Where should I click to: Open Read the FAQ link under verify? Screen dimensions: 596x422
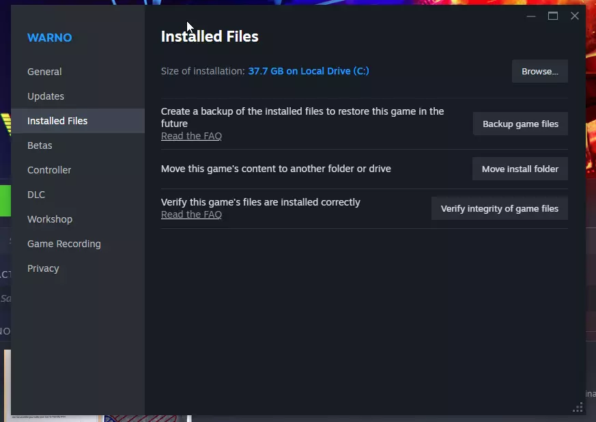tap(191, 214)
